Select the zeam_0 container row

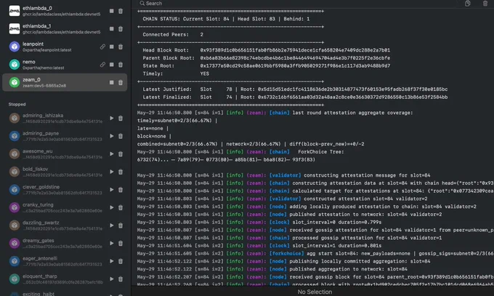pos(65,82)
